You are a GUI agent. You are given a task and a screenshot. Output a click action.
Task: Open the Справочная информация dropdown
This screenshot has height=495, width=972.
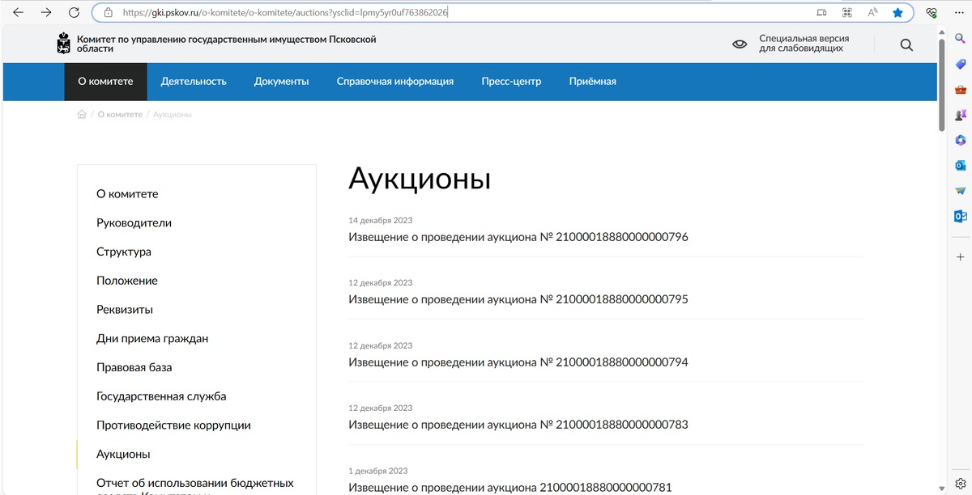tap(394, 82)
